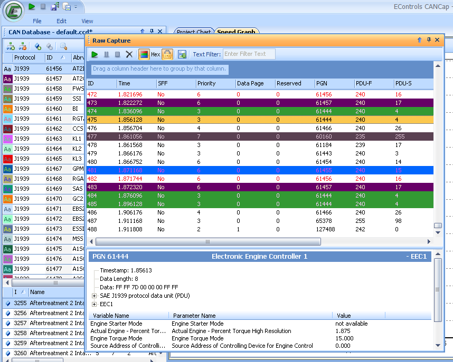Viewport: 453px width, 362px height.
Task: Select the Engine Torque Mode variable row
Action: coord(260,338)
